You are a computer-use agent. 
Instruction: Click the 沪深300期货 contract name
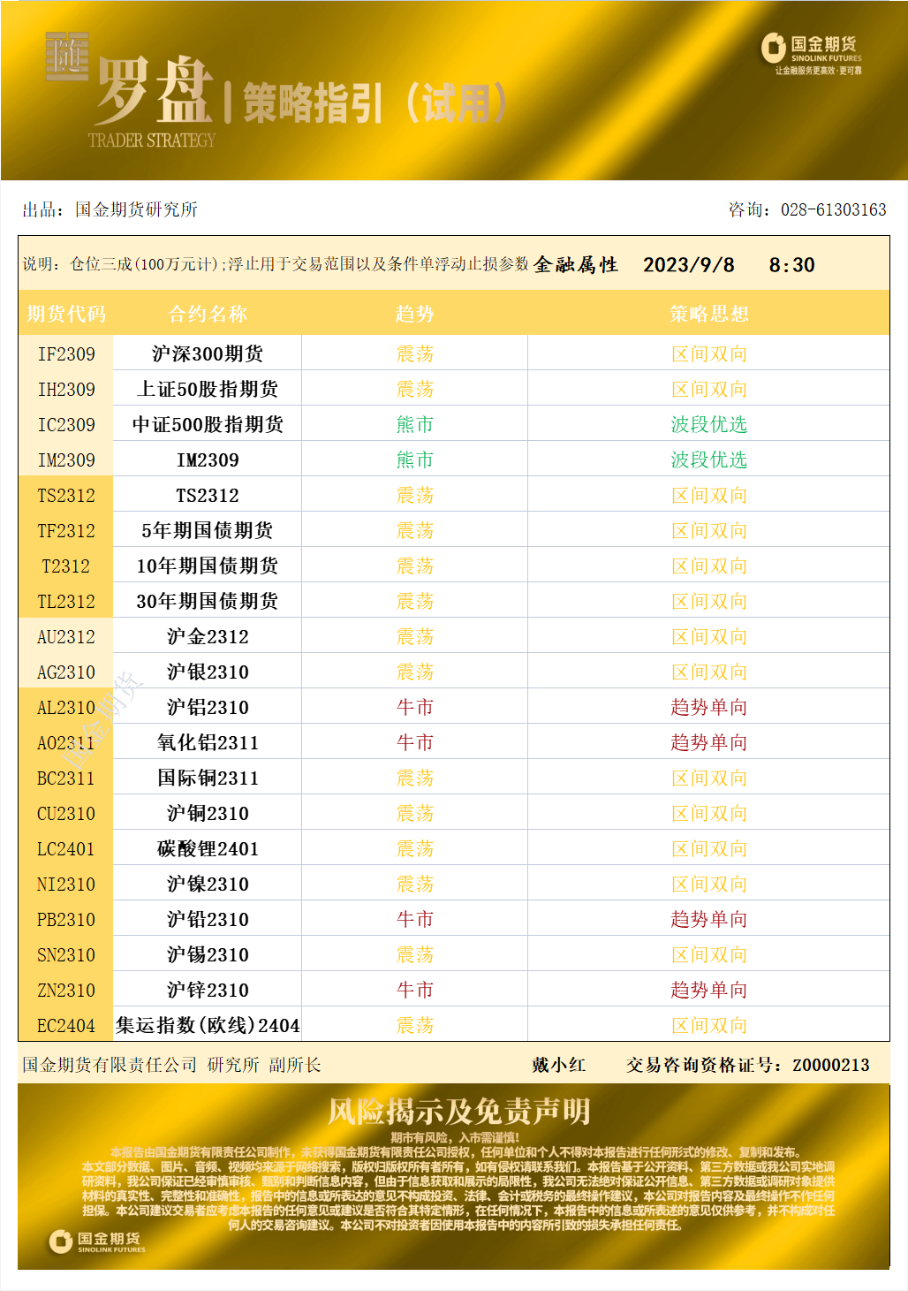coord(208,353)
